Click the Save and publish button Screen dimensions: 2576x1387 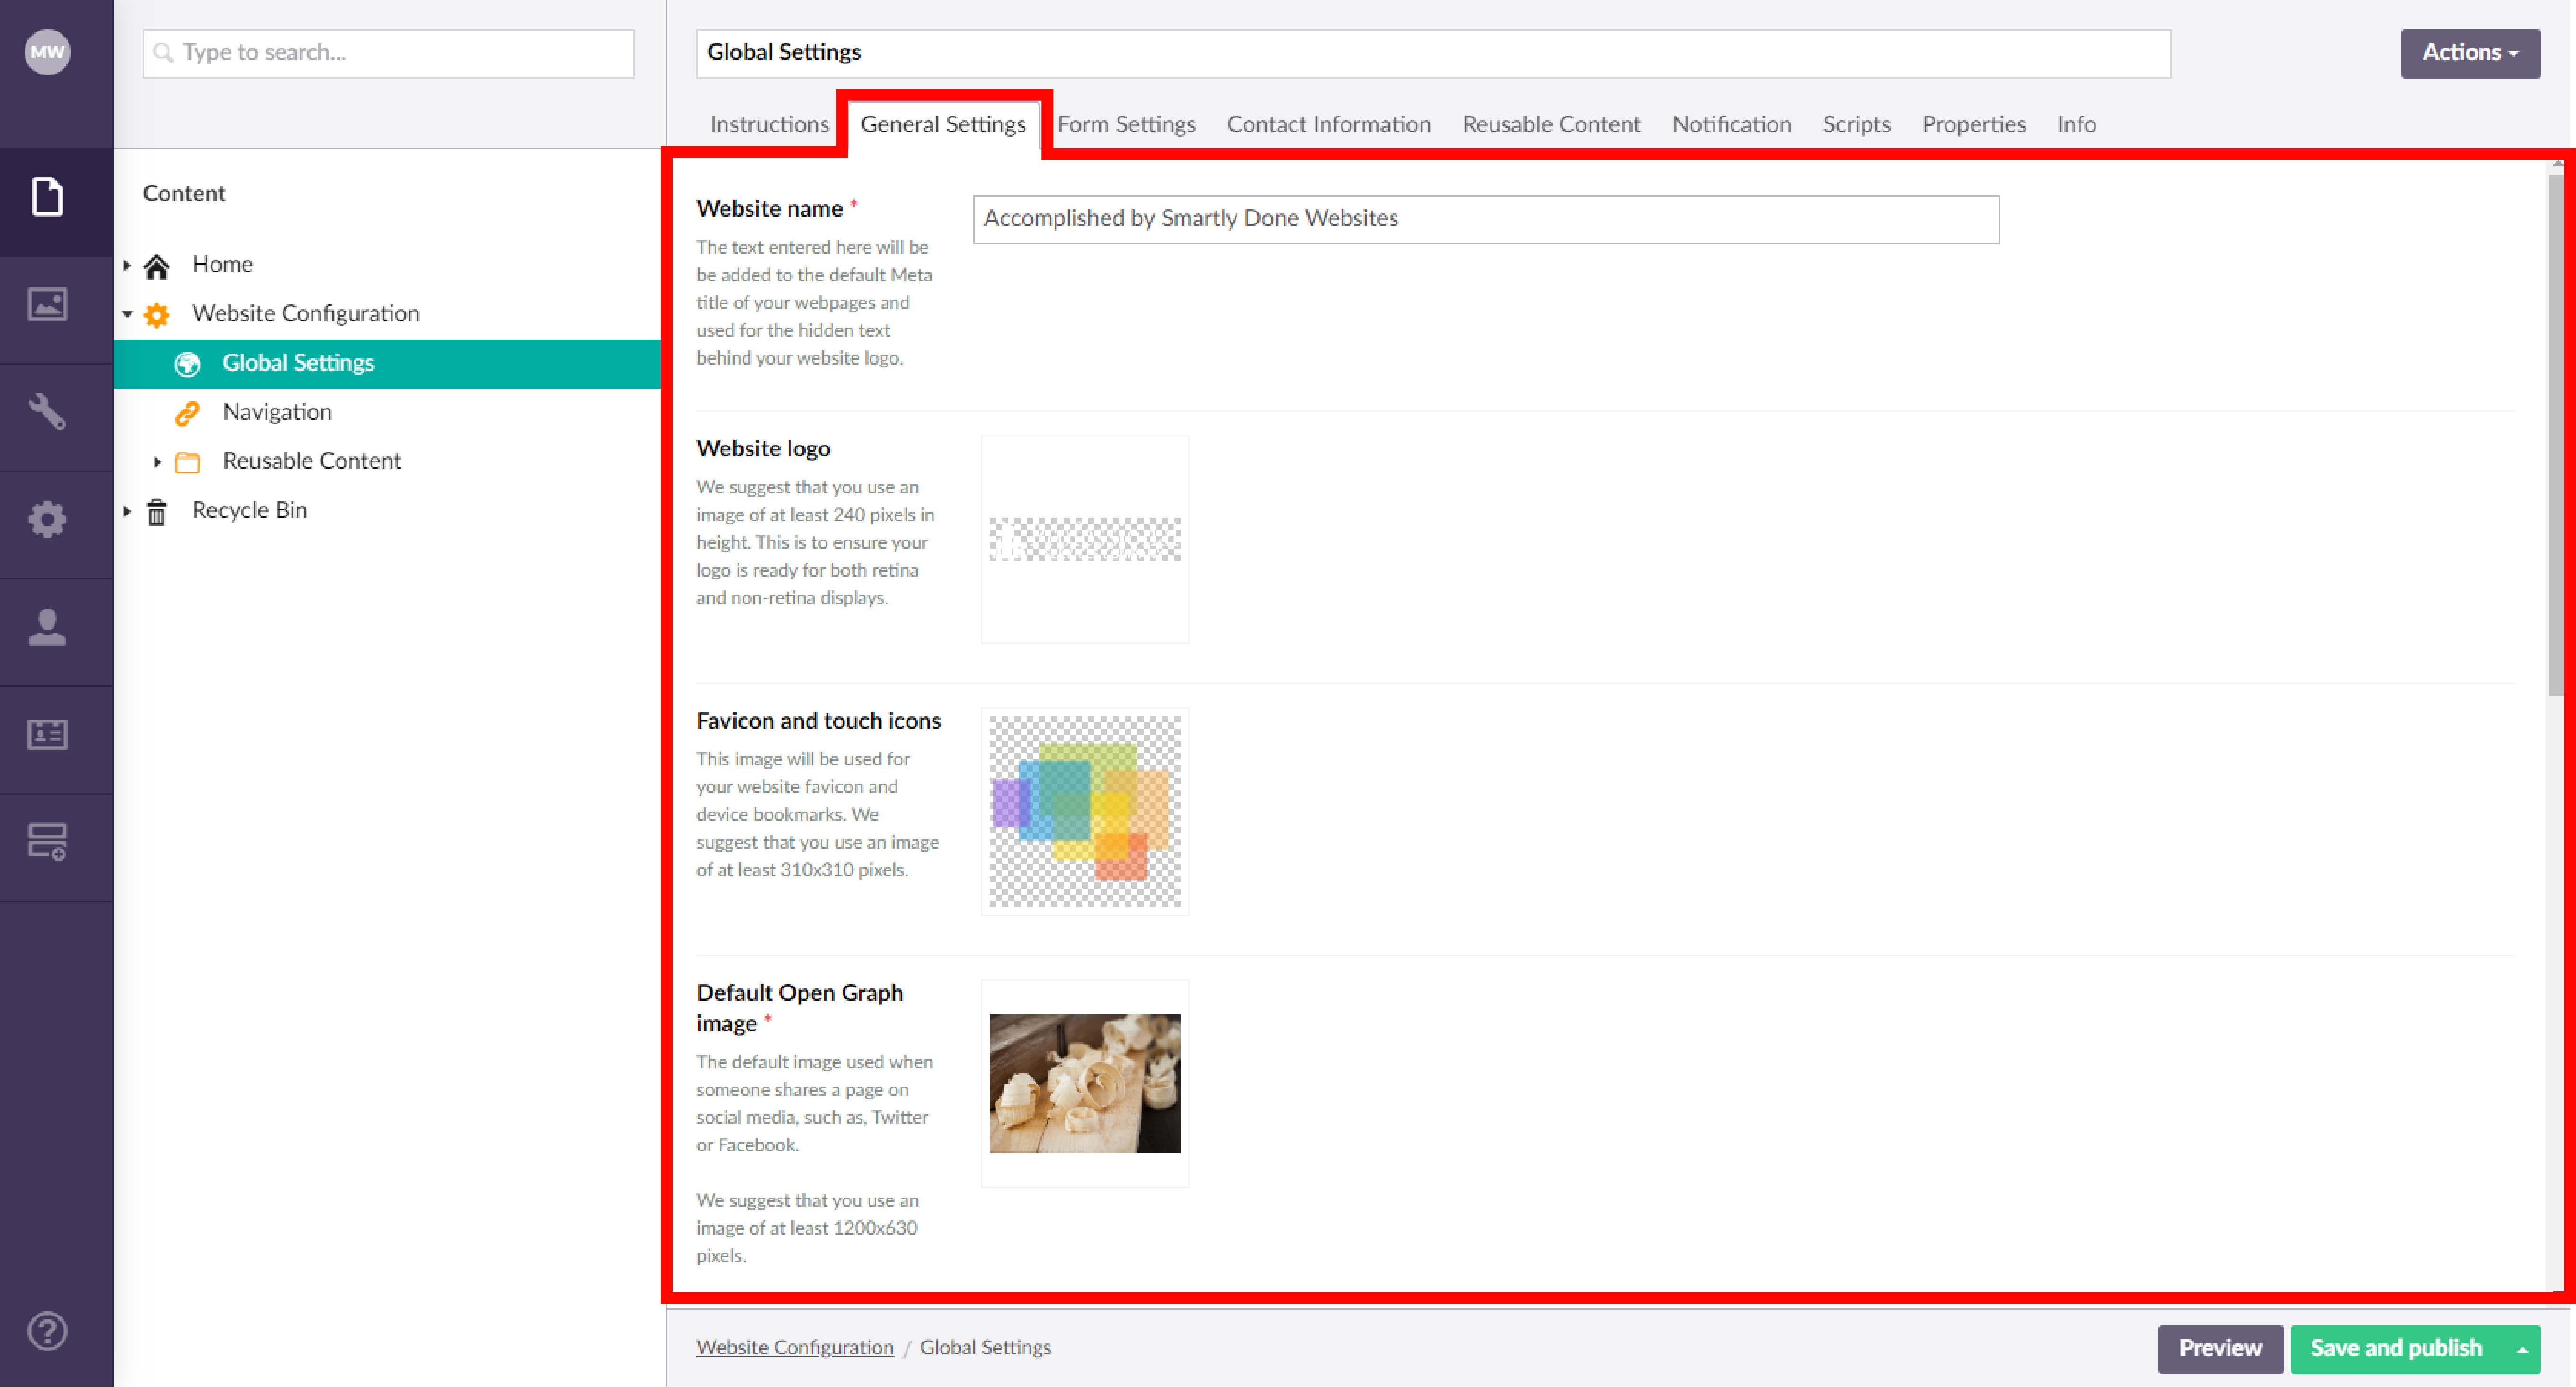click(2396, 1349)
